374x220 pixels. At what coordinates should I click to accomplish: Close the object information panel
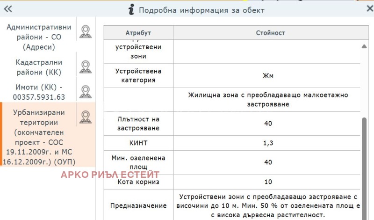tap(369, 9)
